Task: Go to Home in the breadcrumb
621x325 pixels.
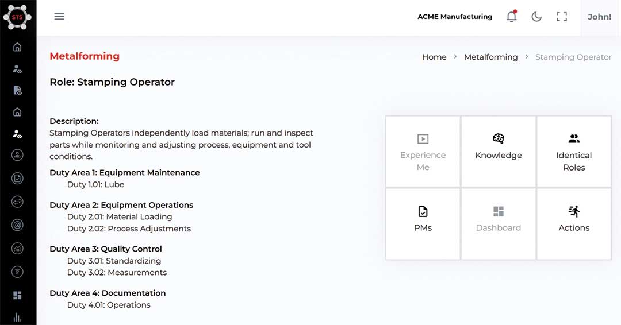Action: [434, 57]
